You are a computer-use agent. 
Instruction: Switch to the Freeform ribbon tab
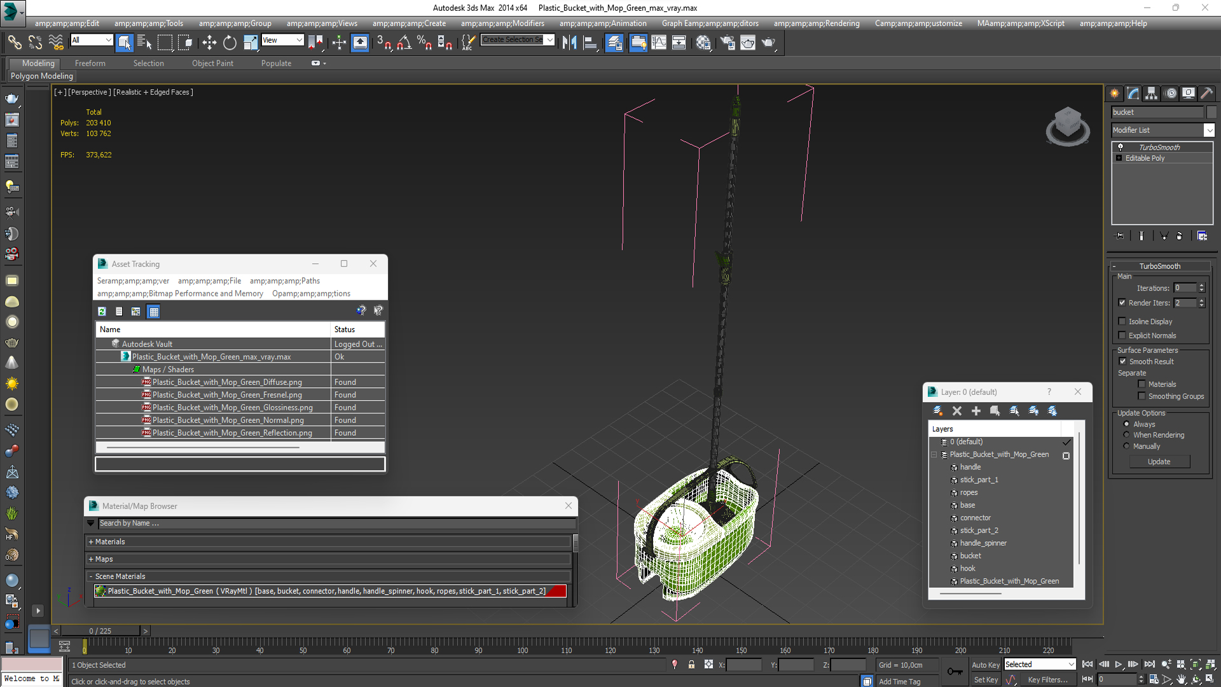[90, 63]
